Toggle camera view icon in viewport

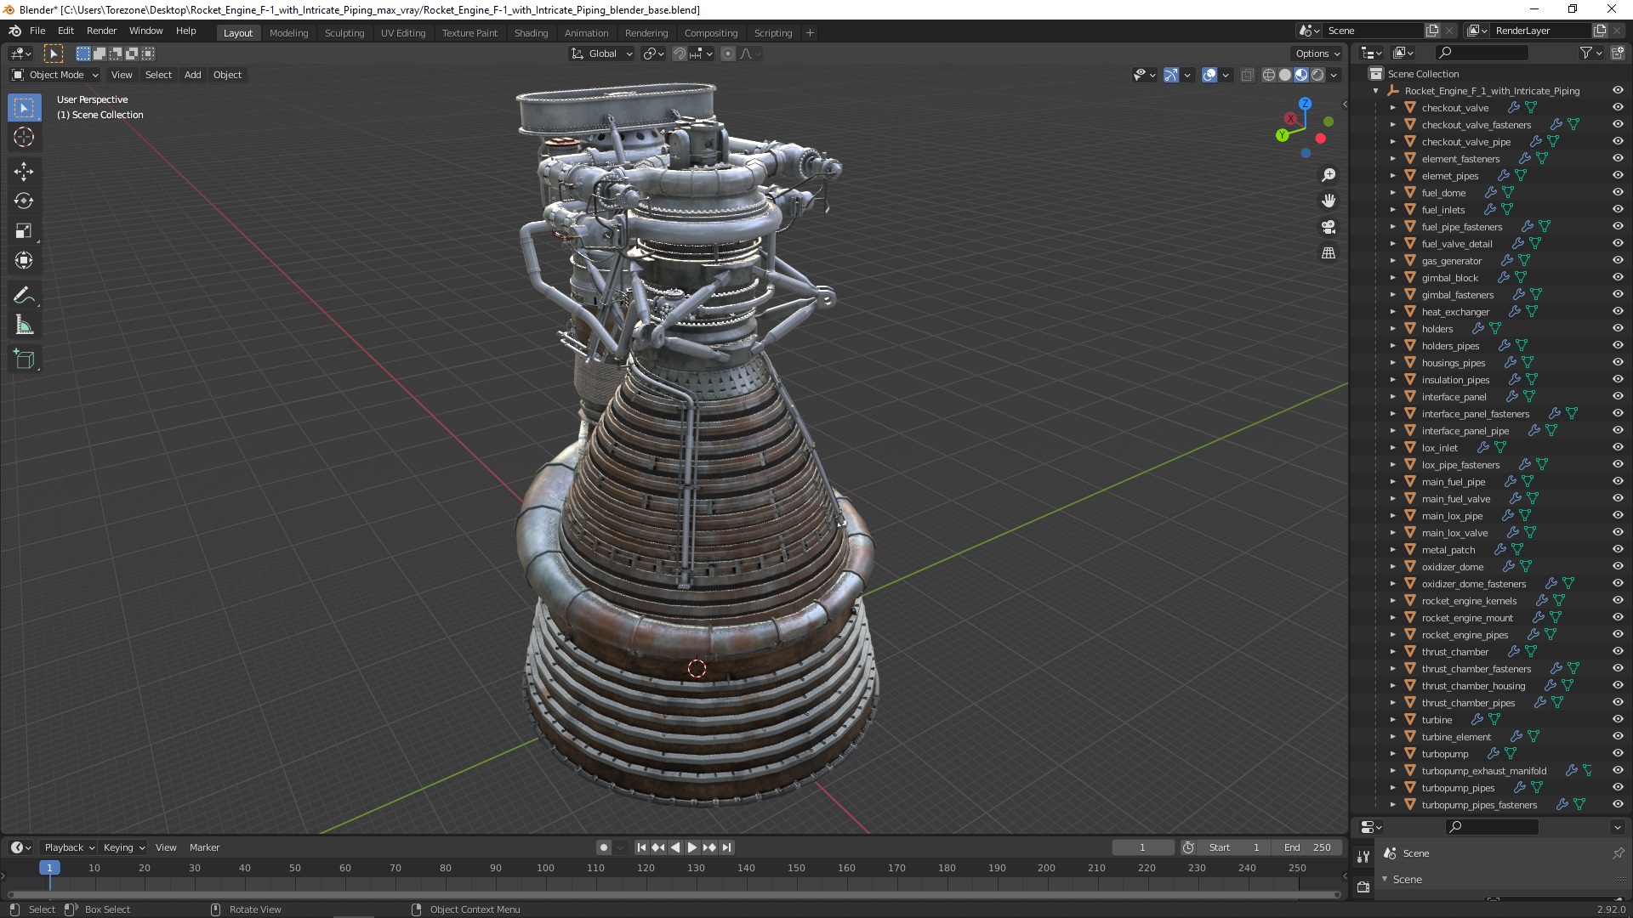(x=1329, y=227)
